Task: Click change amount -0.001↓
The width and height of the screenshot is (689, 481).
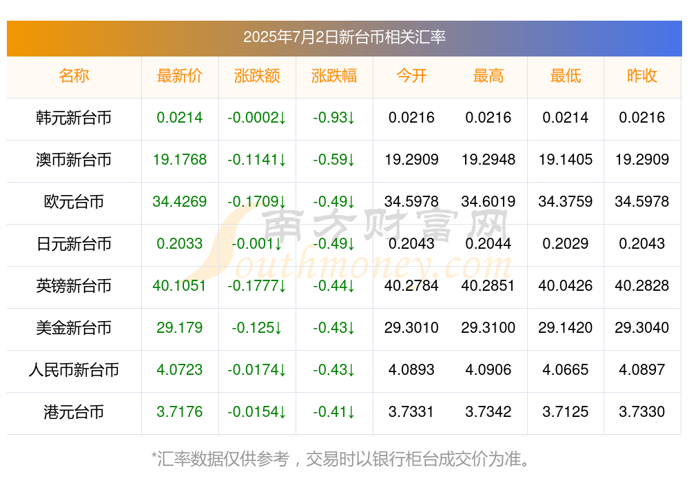Action: (x=257, y=243)
